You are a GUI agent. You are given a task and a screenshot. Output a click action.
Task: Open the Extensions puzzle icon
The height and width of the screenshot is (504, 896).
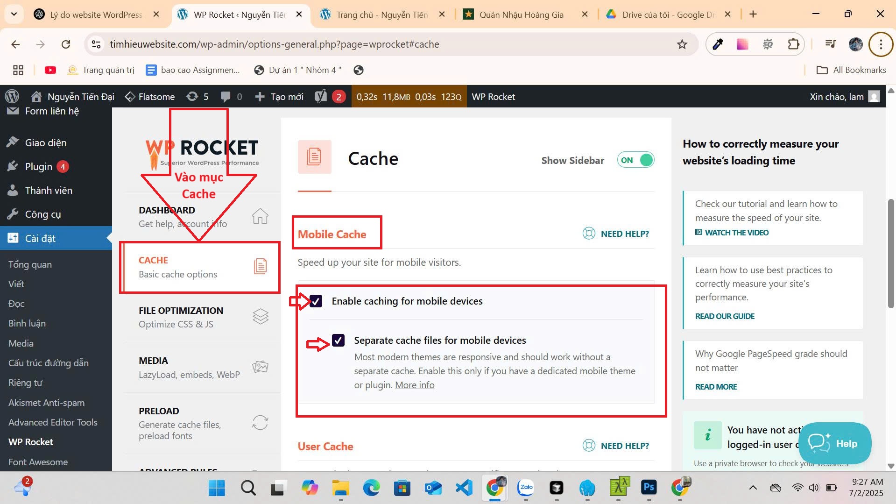click(793, 44)
